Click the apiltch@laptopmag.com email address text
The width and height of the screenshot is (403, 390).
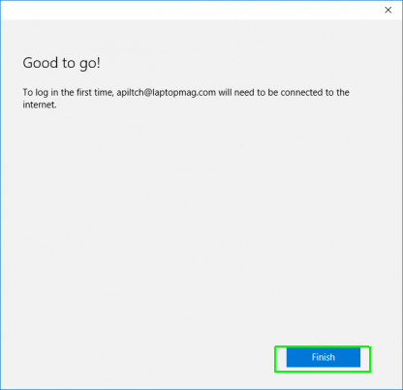point(167,93)
